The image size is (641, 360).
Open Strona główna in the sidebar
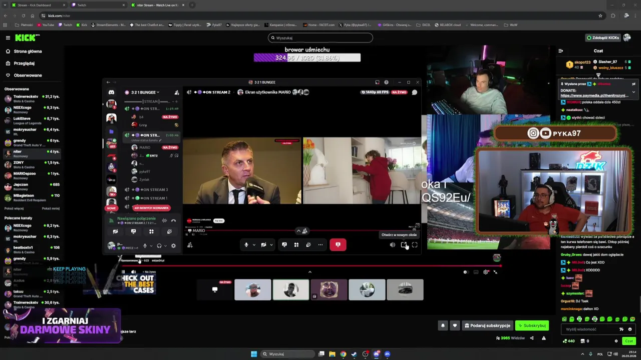point(28,51)
